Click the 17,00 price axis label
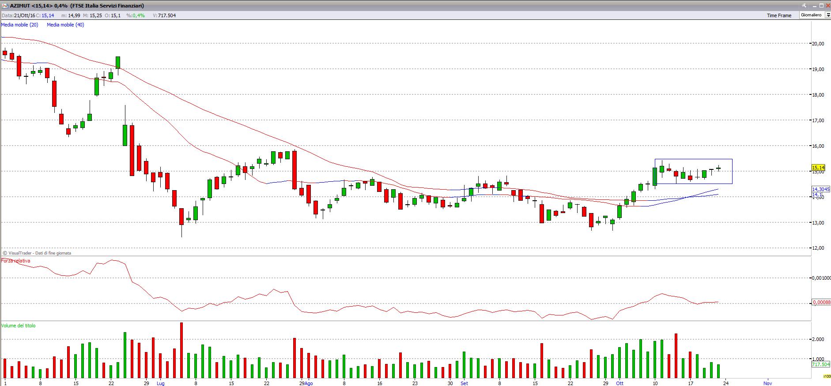831x386 pixels. tap(818, 120)
